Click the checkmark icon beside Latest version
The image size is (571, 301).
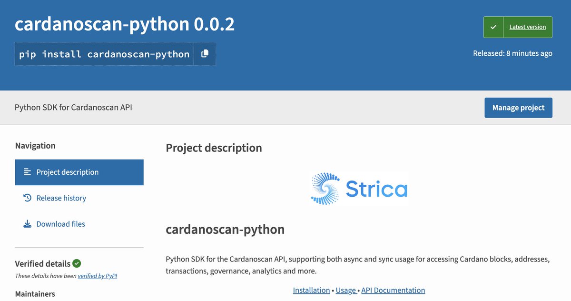click(493, 27)
